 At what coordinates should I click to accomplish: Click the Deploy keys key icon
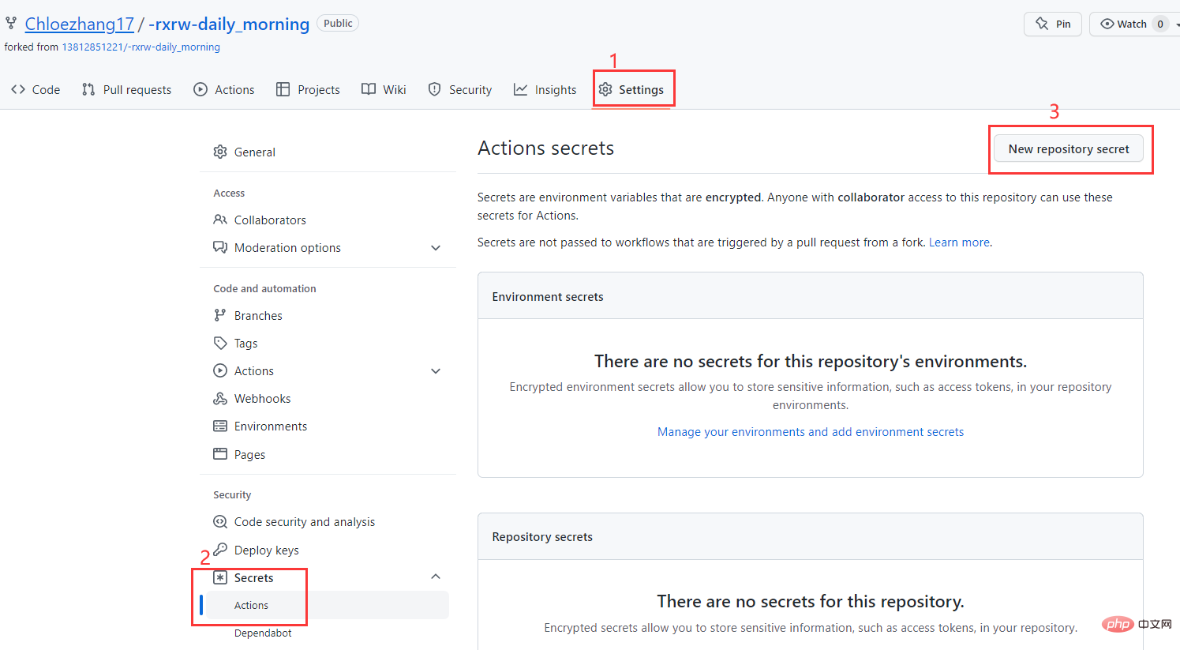click(220, 550)
